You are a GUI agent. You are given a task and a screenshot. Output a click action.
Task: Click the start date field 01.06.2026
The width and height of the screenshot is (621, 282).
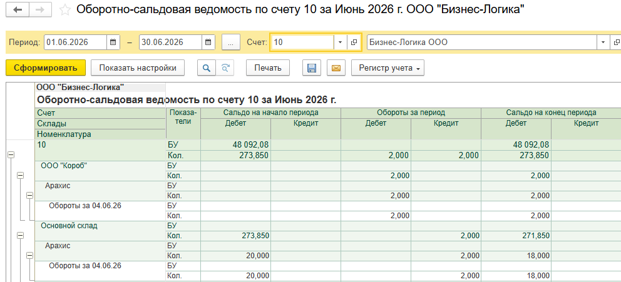pyautogui.click(x=75, y=42)
